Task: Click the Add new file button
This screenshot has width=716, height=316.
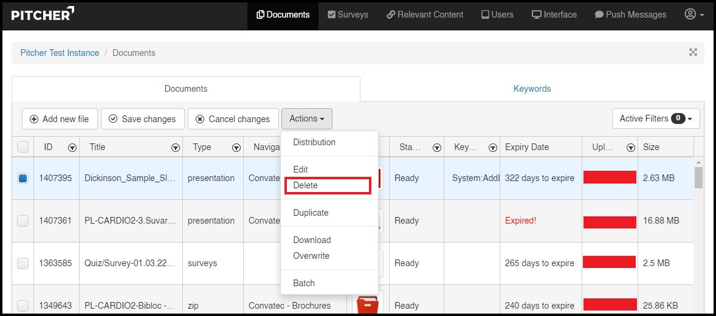Action: 60,119
